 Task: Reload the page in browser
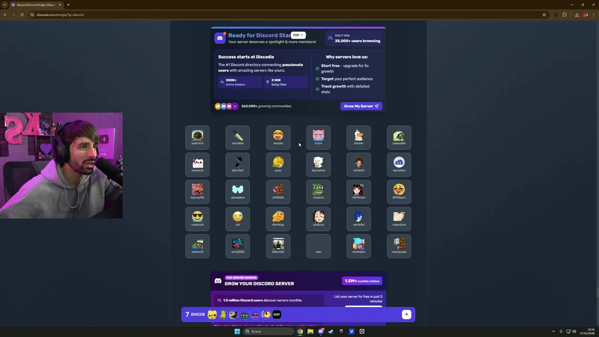click(22, 15)
